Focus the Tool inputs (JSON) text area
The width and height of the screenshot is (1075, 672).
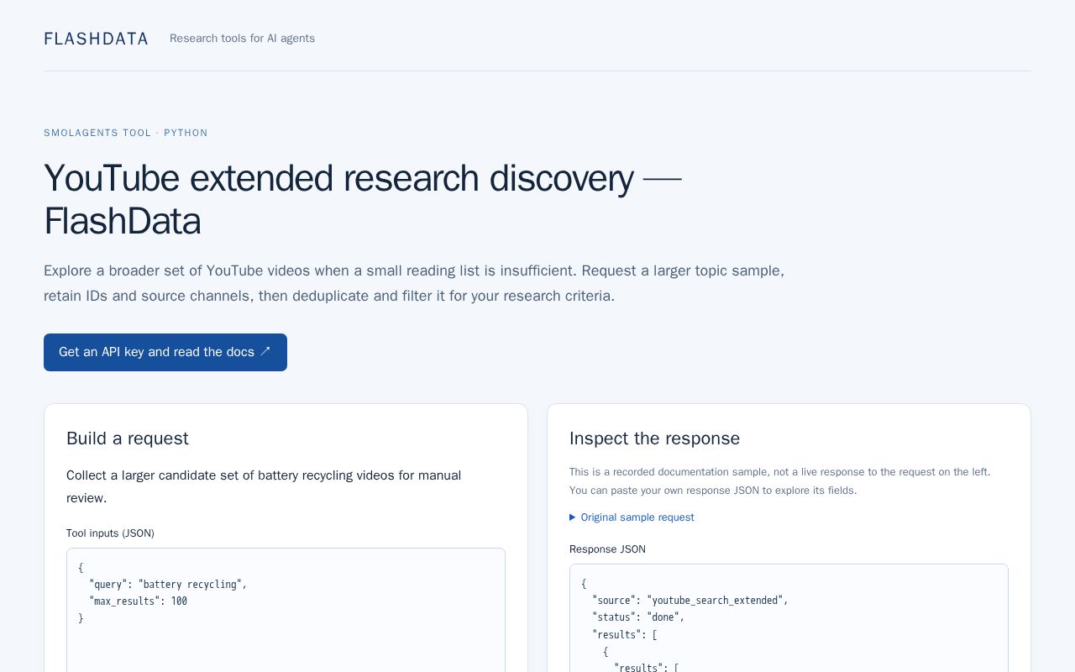coord(286,610)
